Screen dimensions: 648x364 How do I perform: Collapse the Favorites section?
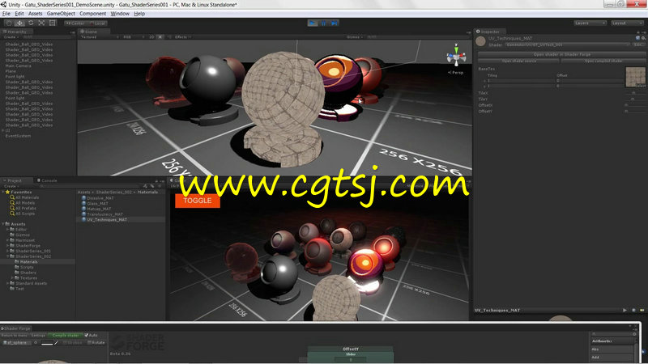pos(3,192)
